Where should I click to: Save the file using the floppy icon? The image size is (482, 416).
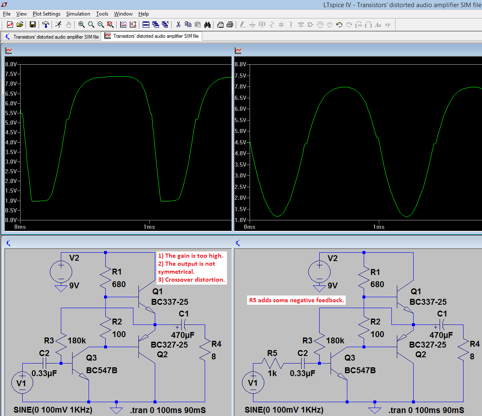click(x=33, y=25)
